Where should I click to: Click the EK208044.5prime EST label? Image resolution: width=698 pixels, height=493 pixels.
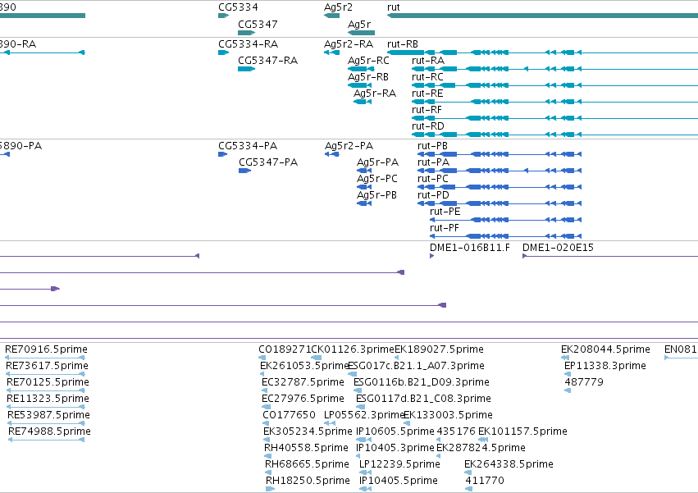click(x=605, y=349)
